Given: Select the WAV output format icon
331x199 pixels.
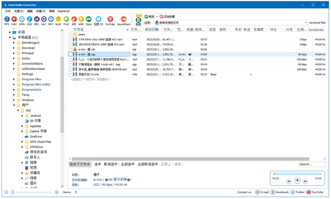Looking at the screenshot, I should coord(14,19).
